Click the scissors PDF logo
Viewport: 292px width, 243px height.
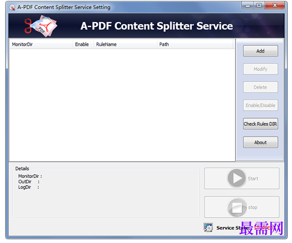[x=41, y=26]
